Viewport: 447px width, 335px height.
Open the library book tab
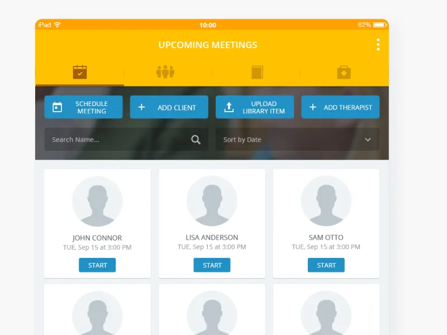click(x=257, y=72)
